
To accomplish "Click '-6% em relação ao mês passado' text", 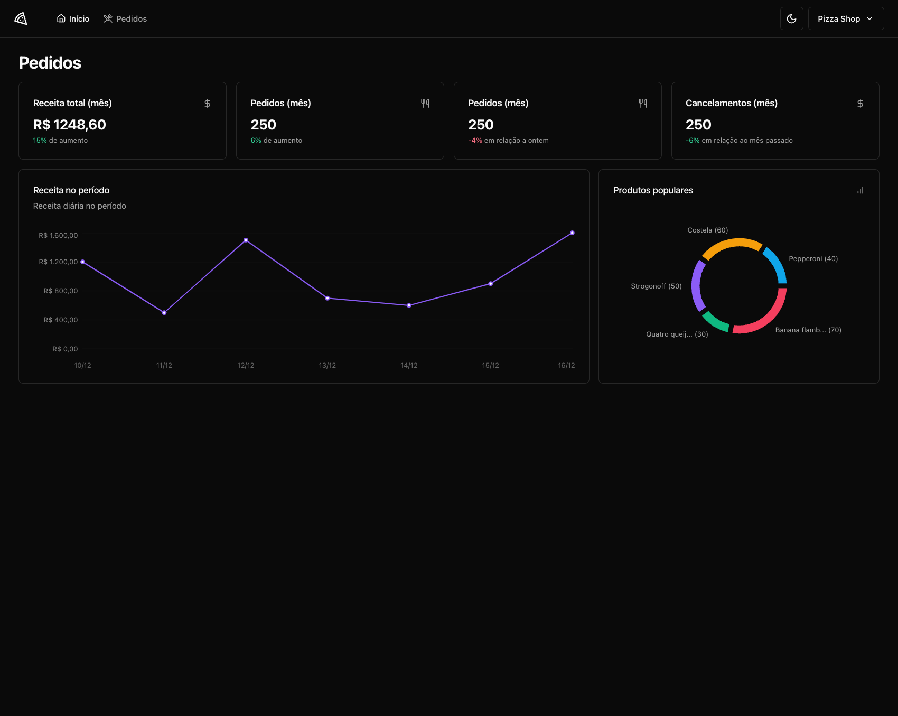I will coord(739,141).
